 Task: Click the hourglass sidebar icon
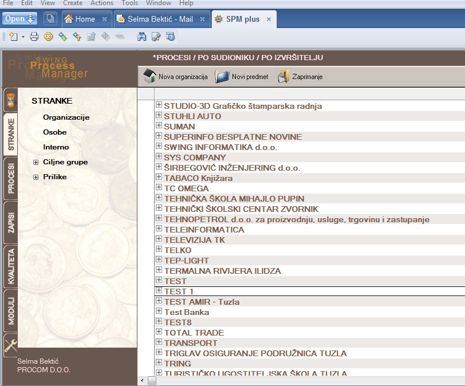pos(10,100)
